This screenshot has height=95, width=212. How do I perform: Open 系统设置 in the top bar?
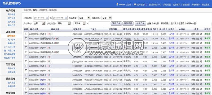[167, 4]
